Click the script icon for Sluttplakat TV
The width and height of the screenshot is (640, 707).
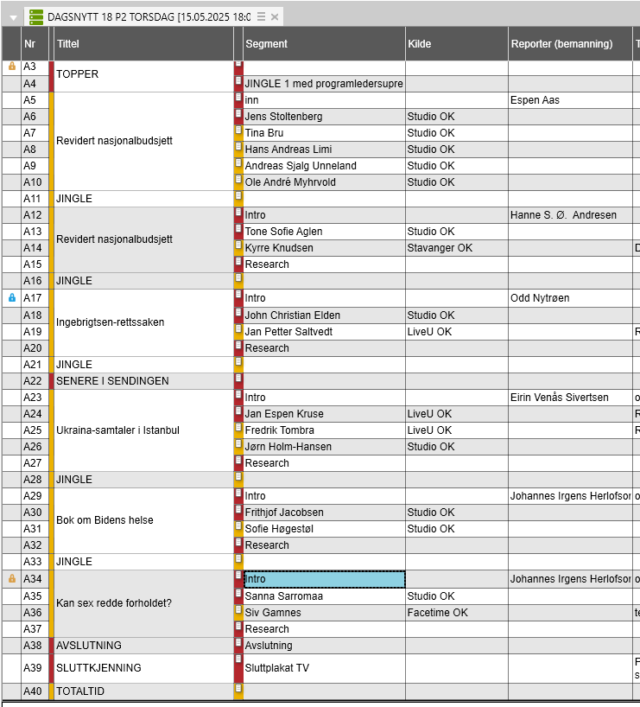click(x=239, y=659)
